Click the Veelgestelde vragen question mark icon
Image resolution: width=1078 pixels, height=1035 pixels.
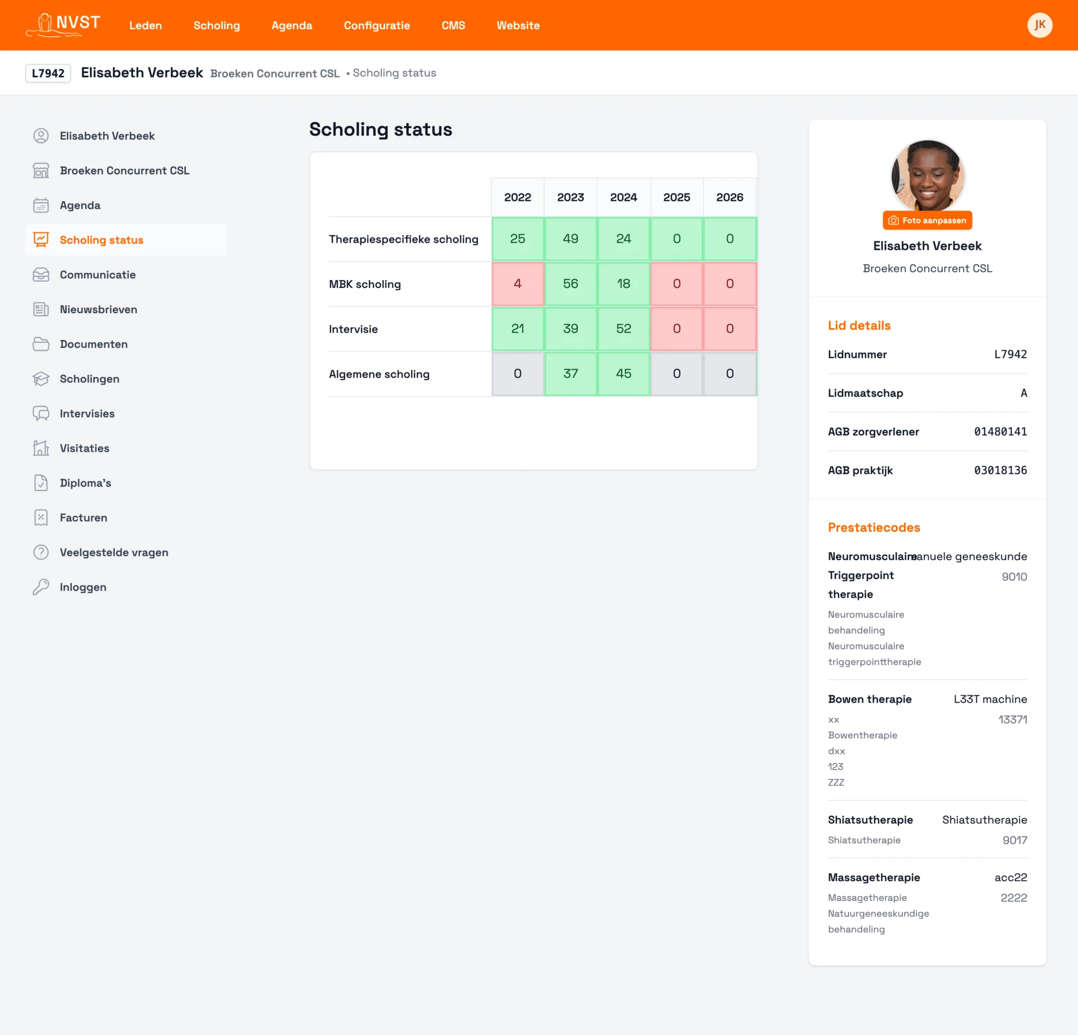coord(41,552)
